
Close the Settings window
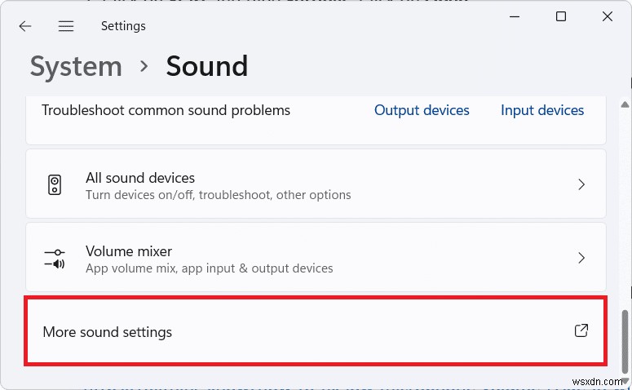[x=608, y=16]
